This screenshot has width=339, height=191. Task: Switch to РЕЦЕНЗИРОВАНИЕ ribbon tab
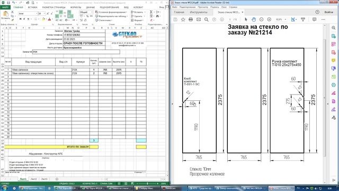point(110,7)
